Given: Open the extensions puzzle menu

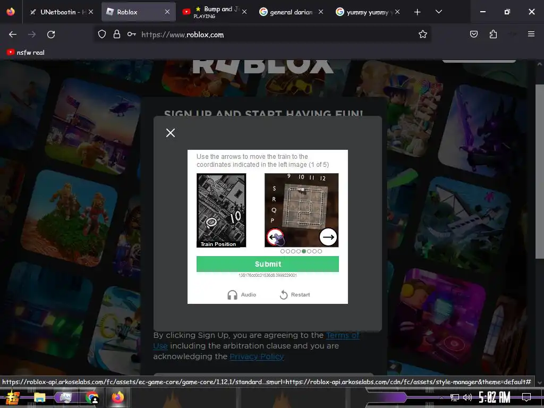Looking at the screenshot, I should tap(493, 34).
